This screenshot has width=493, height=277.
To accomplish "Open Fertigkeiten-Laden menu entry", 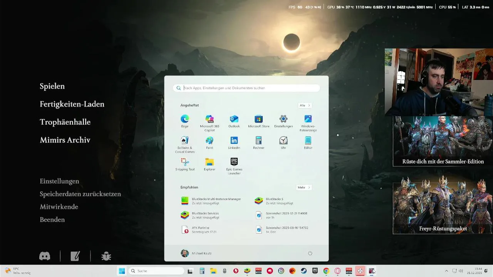I will pos(72,104).
